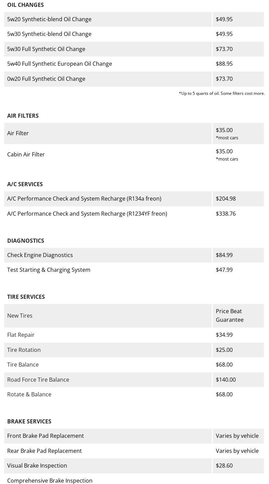
Task: Click A/C Recharge with R1234YF freon
Action: pyautogui.click(x=87, y=214)
